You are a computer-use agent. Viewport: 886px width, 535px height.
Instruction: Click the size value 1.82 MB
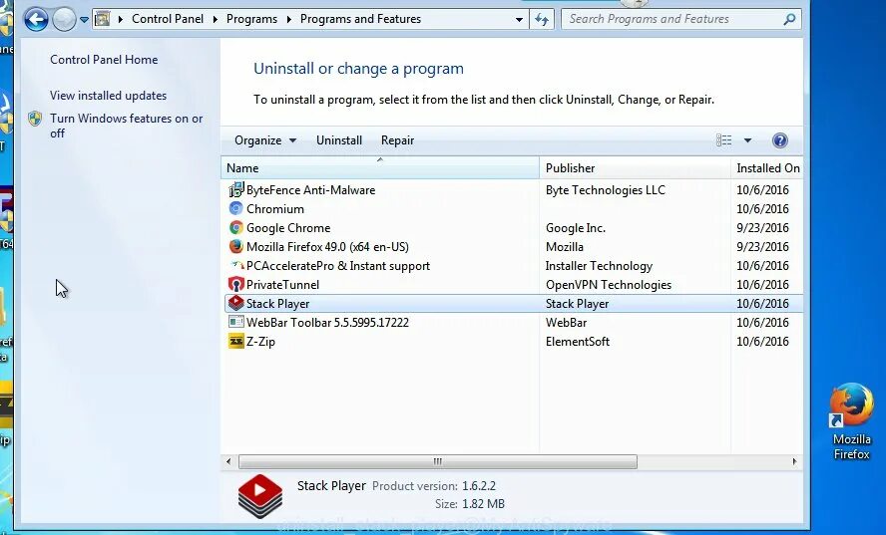(x=483, y=504)
